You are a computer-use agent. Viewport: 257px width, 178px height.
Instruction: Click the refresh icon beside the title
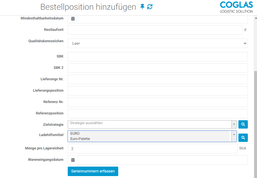click(150, 7)
